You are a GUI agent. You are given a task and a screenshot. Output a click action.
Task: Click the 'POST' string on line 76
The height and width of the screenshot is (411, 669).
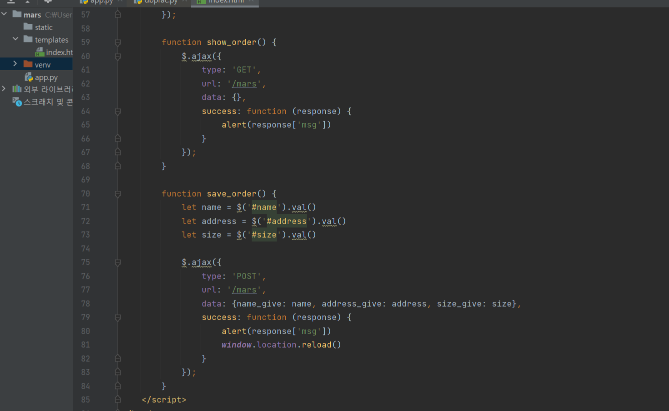coord(247,276)
